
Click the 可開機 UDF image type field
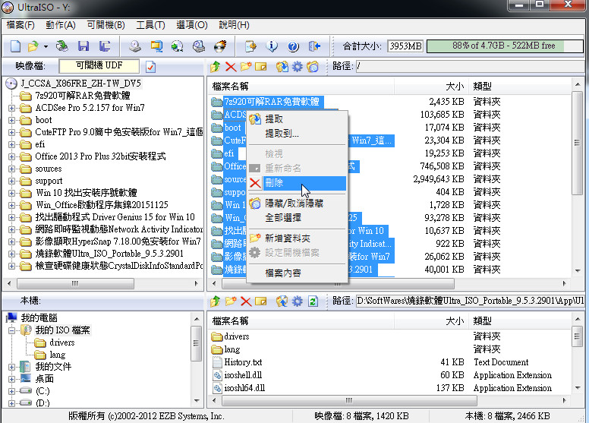[99, 66]
